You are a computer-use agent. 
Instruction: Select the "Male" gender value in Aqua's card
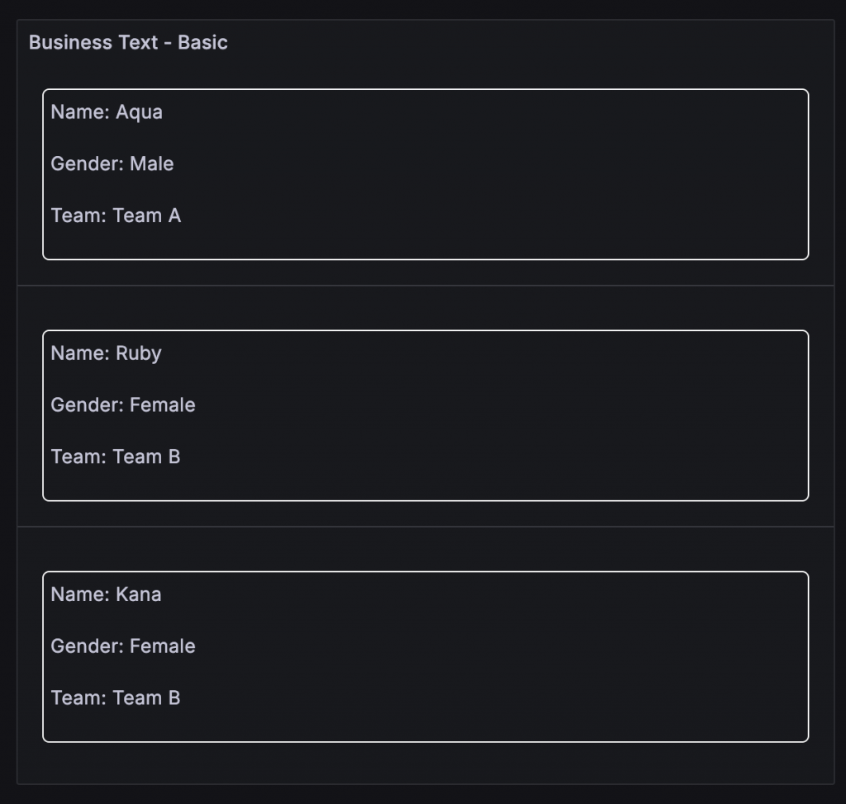151,163
